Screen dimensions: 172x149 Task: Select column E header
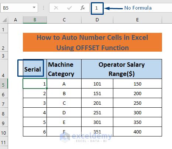pyautogui.click(x=137, y=20)
